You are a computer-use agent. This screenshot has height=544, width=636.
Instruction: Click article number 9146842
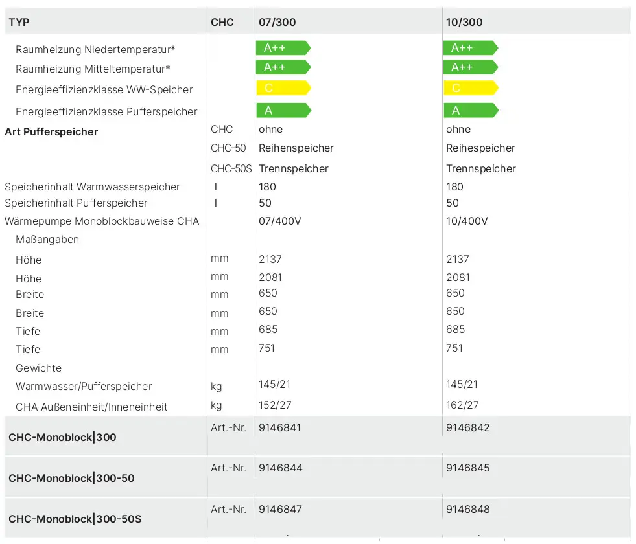[x=467, y=427]
